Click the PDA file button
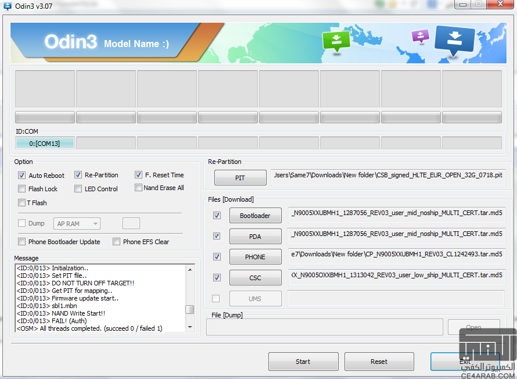Screen dimensions: 517x379 (255, 236)
